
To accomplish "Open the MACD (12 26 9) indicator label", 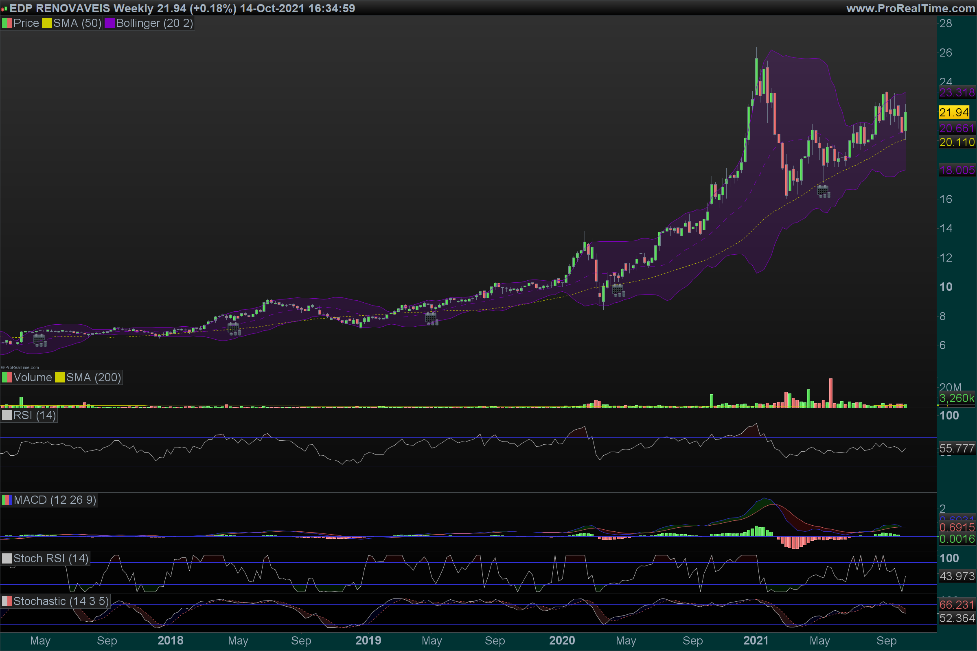I will click(x=55, y=500).
